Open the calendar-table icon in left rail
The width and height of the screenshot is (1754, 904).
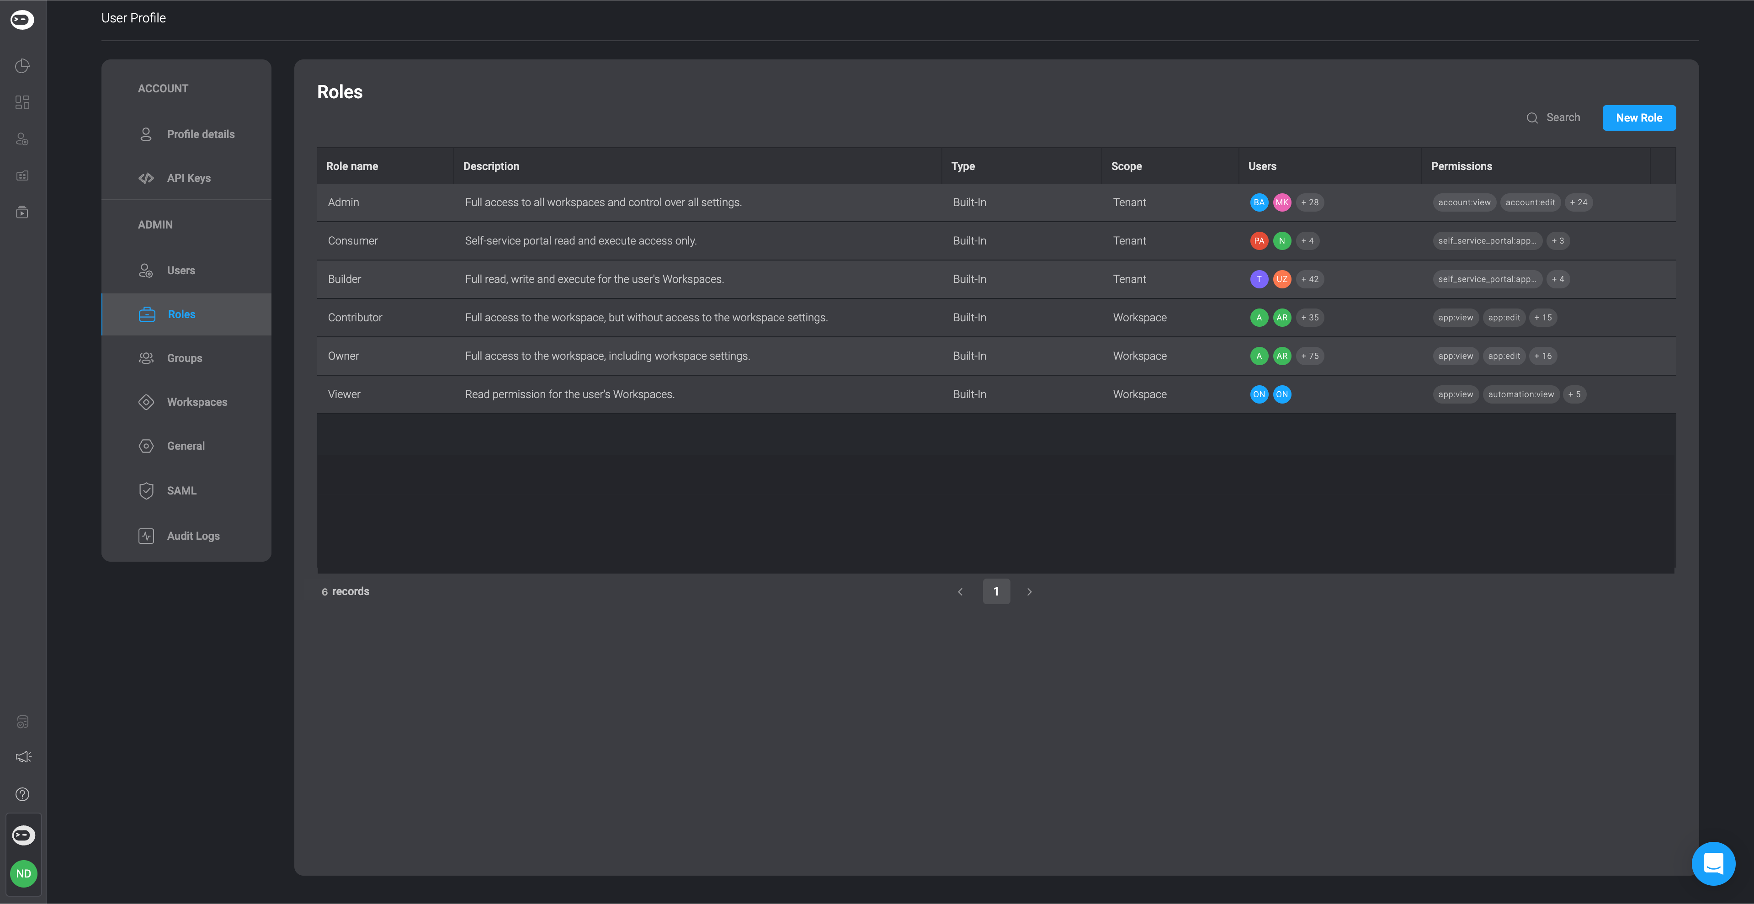[x=22, y=175]
